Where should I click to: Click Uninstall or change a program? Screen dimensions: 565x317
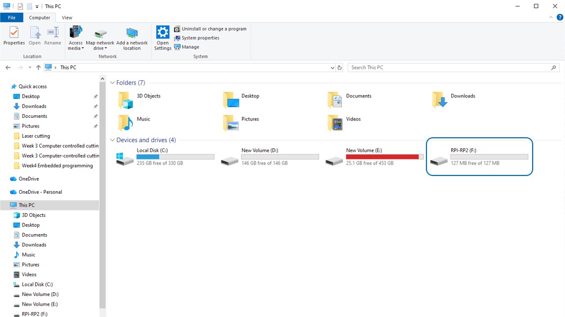click(210, 29)
